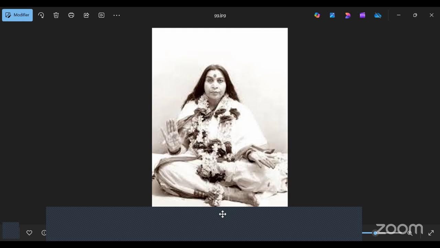Screen dimensions: 440x248
Task: Open the Copilot icon in title bar
Action: pyautogui.click(x=317, y=15)
